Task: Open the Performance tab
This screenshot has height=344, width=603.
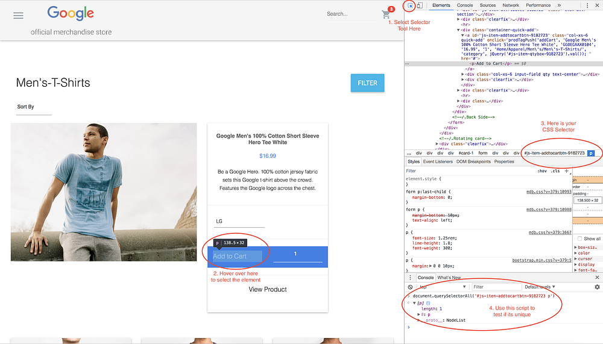Action: [x=538, y=5]
